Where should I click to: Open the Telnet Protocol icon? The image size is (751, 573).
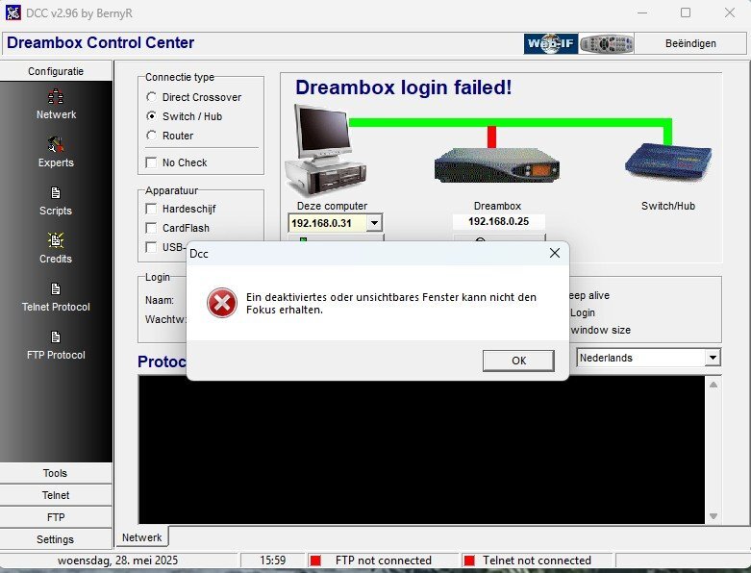point(56,289)
